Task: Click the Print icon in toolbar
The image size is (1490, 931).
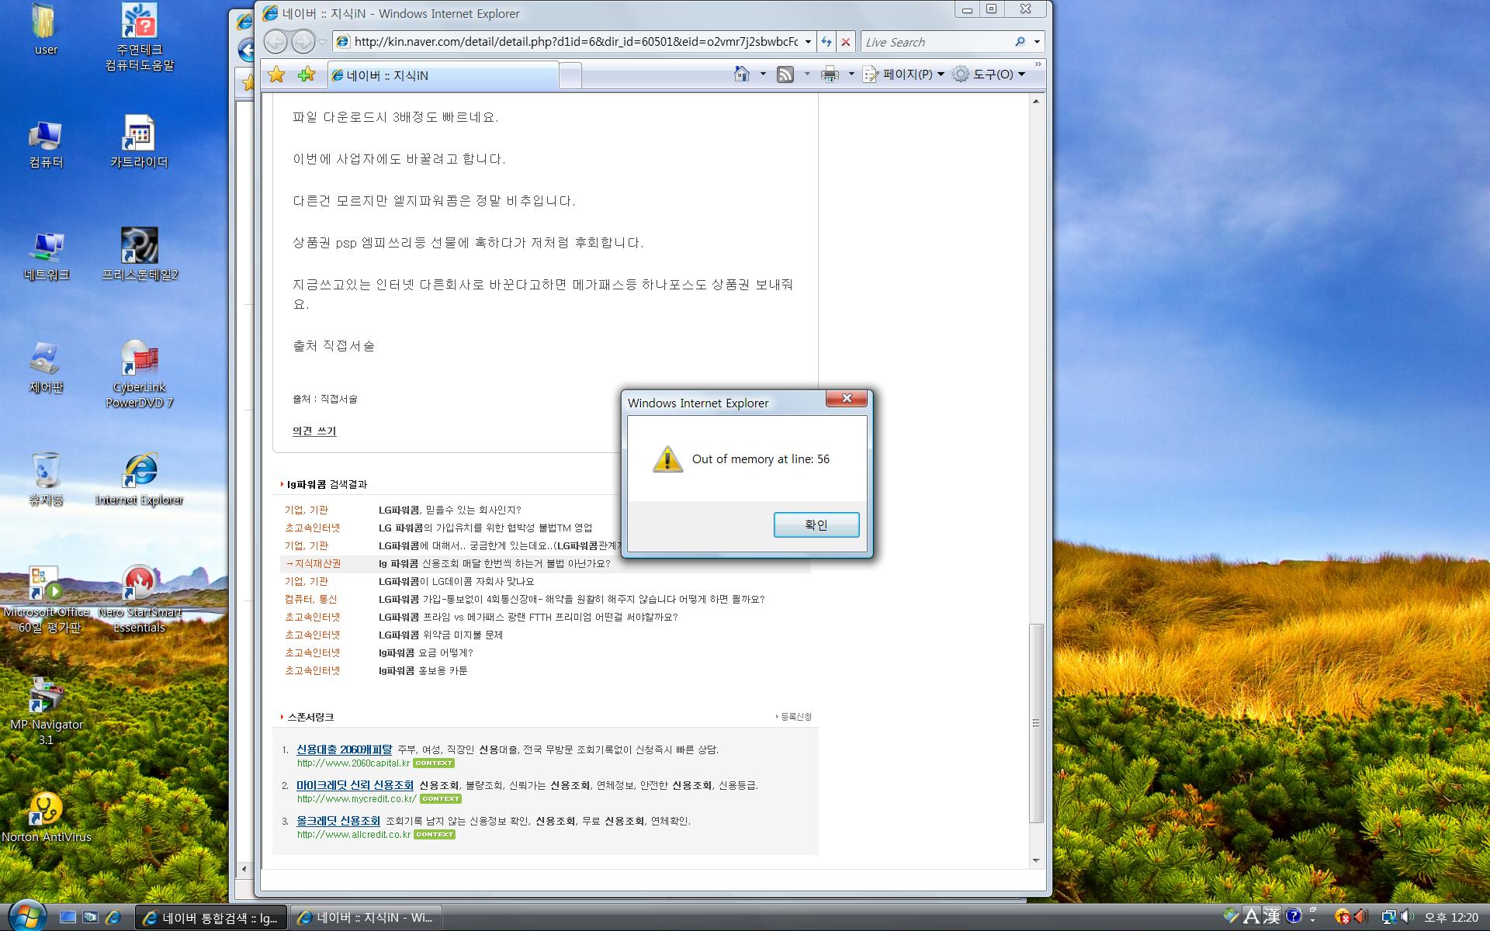Action: tap(830, 74)
